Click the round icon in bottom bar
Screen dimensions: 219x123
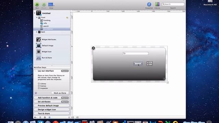click(45, 118)
